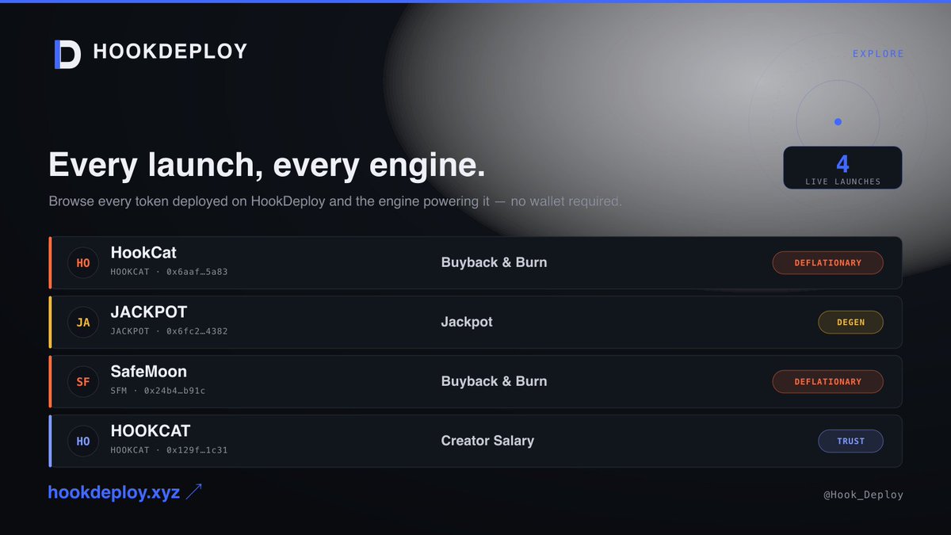Click the HookCat HO avatar icon
This screenshot has width=951, height=535.
pos(83,263)
